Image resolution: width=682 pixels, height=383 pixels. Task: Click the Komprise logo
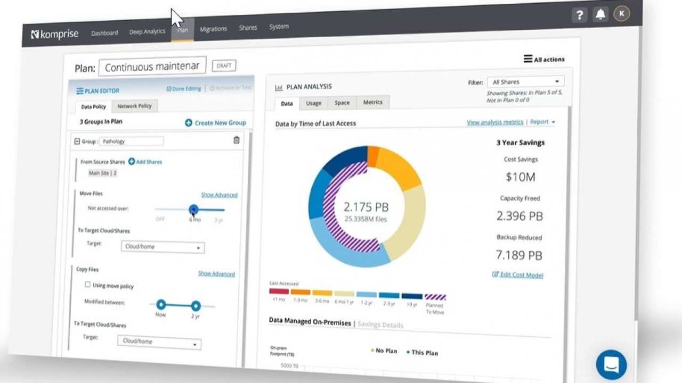click(x=55, y=35)
